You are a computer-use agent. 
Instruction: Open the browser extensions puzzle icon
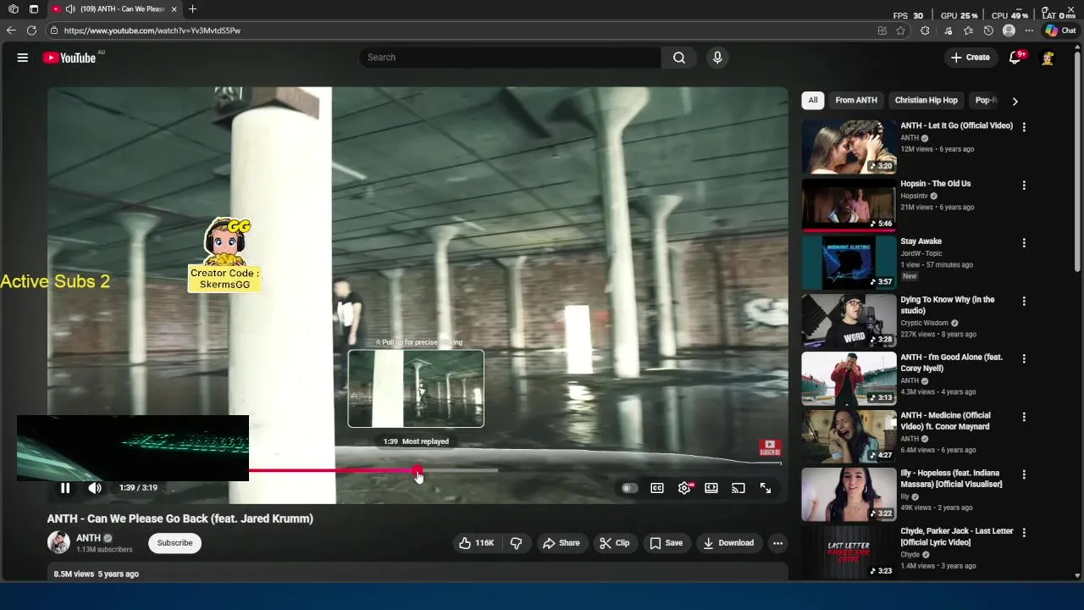(x=925, y=30)
